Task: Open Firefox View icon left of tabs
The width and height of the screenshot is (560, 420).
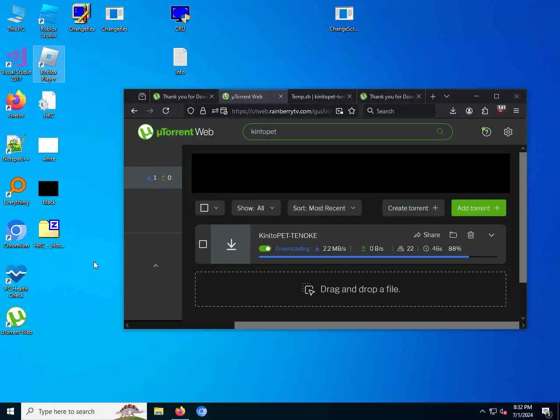Action: 142,96
